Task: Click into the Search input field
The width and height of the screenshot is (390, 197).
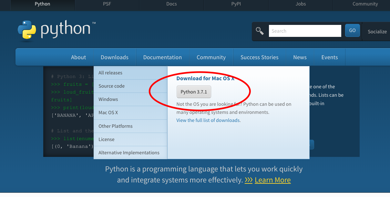Action: [x=305, y=31]
